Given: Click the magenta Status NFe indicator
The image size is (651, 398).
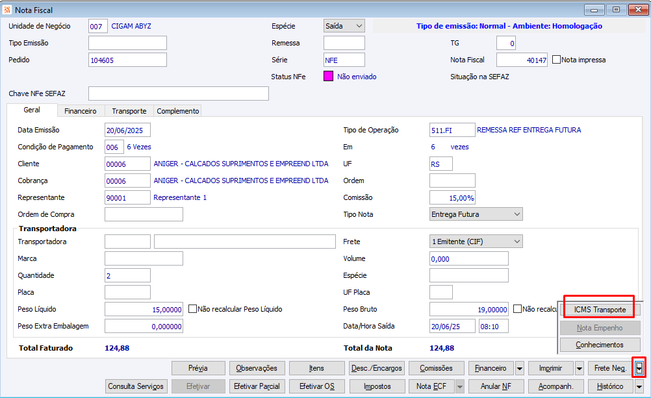Looking at the screenshot, I should click(x=328, y=77).
